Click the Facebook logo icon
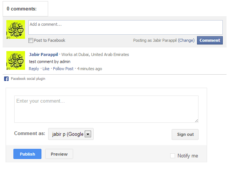Viewport: 228px width, 172px height. (x=6, y=79)
